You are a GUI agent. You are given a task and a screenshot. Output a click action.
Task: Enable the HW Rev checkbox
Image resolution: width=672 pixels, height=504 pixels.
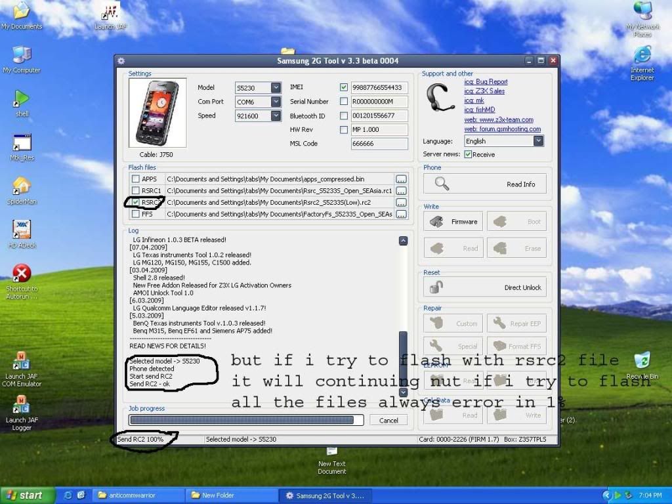[x=344, y=129]
